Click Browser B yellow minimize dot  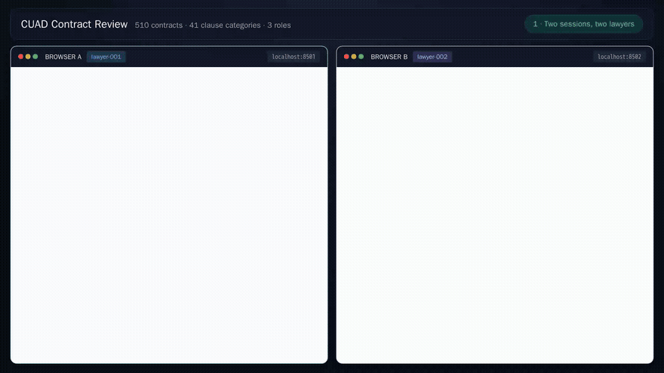[x=354, y=57]
